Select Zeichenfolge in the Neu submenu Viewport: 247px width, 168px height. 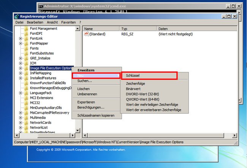pos(154,84)
